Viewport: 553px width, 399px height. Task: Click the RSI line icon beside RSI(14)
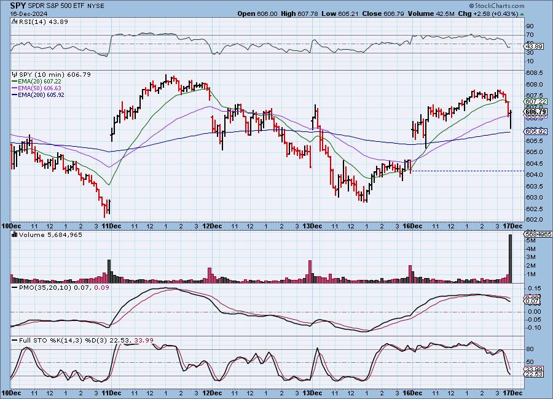[15, 22]
